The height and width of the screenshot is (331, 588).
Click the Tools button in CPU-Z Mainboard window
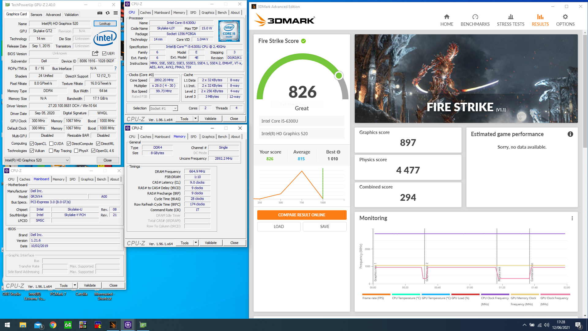[x=64, y=285]
